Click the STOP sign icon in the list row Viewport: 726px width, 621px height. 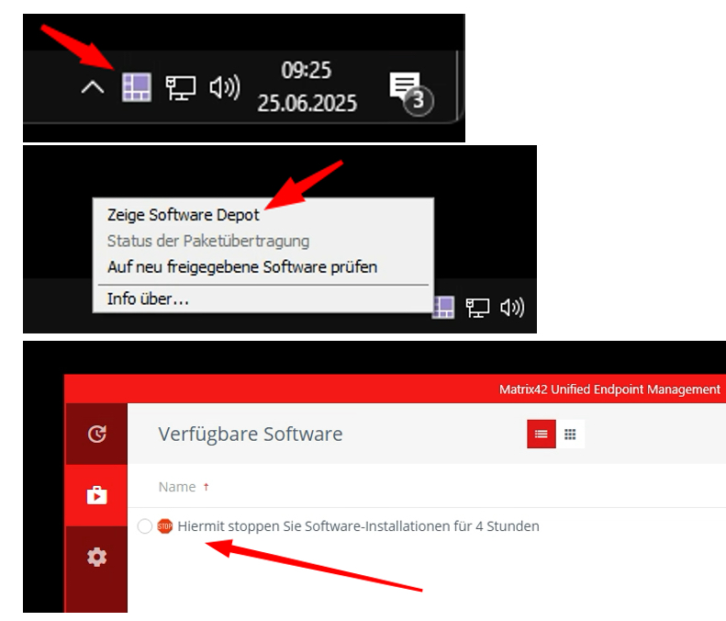point(165,526)
